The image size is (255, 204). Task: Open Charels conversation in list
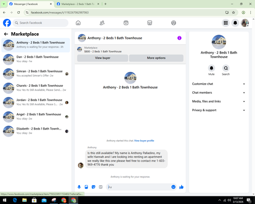(36, 88)
